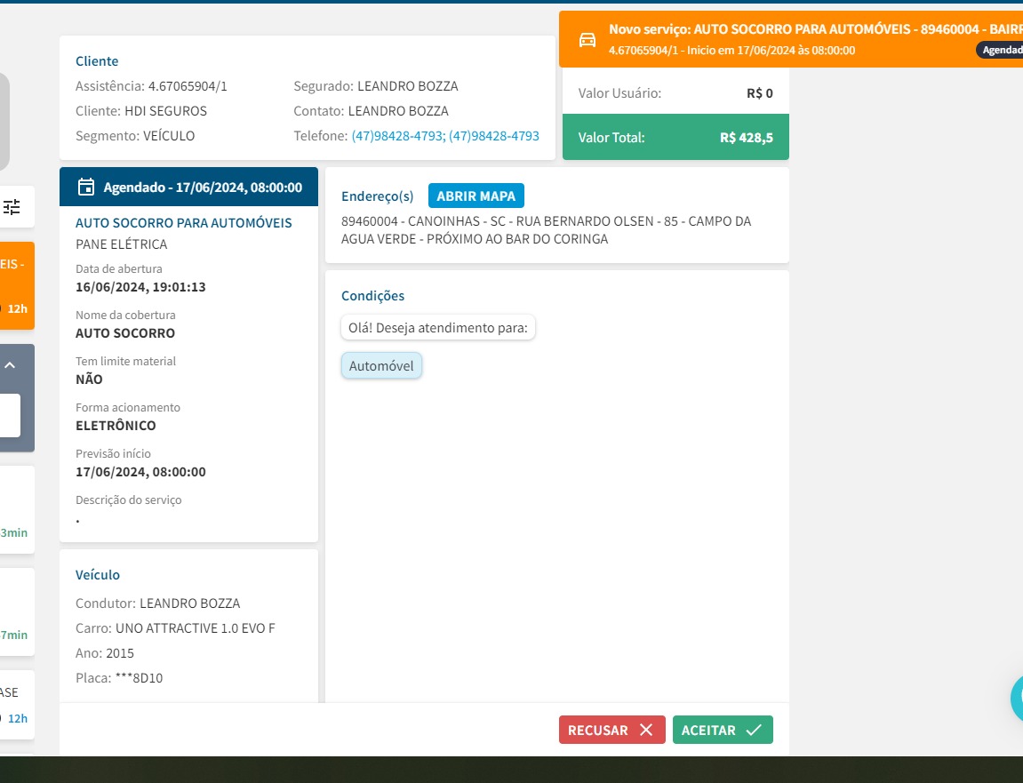Click the AUTO SOCORRO PARA AUTOMÓVEIS service title
This screenshot has height=783, width=1023.
coord(184,222)
